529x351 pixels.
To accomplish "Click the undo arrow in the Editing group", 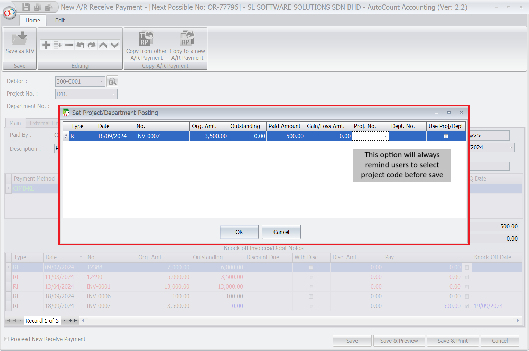I will pyautogui.click(x=80, y=45).
